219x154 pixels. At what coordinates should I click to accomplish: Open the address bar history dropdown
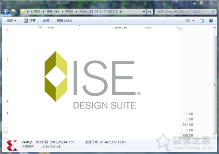pos(144,12)
